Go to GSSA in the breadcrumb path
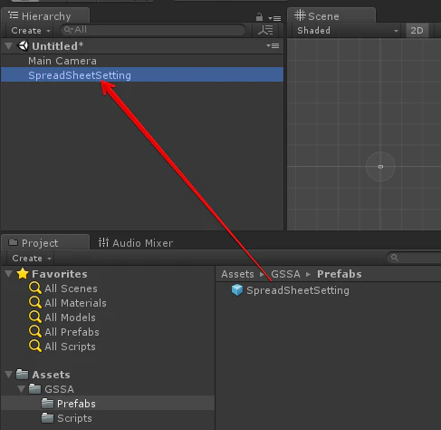Screen dimensions: 441x430 285,274
